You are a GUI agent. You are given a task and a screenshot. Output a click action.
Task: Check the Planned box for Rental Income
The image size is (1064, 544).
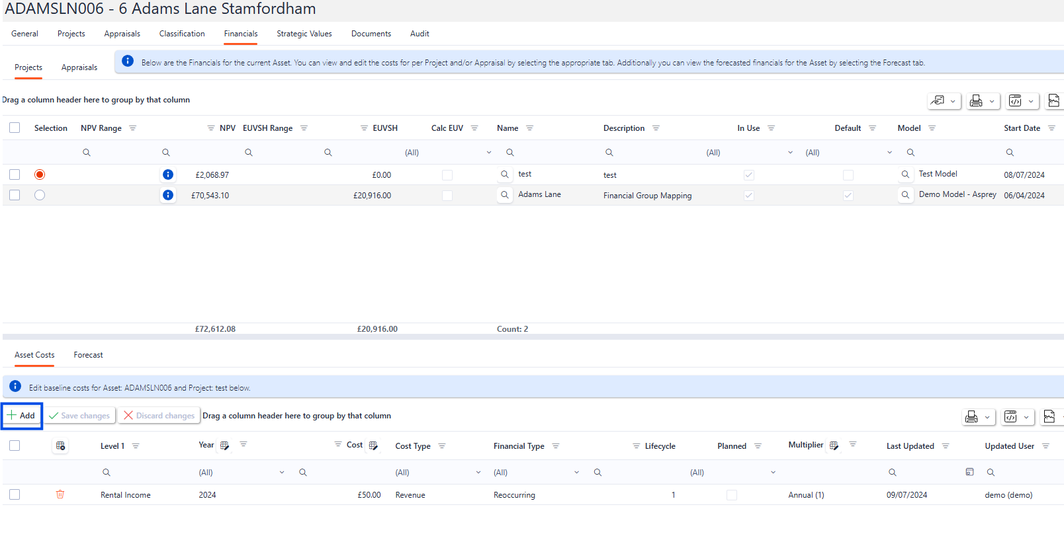pyautogui.click(x=731, y=495)
